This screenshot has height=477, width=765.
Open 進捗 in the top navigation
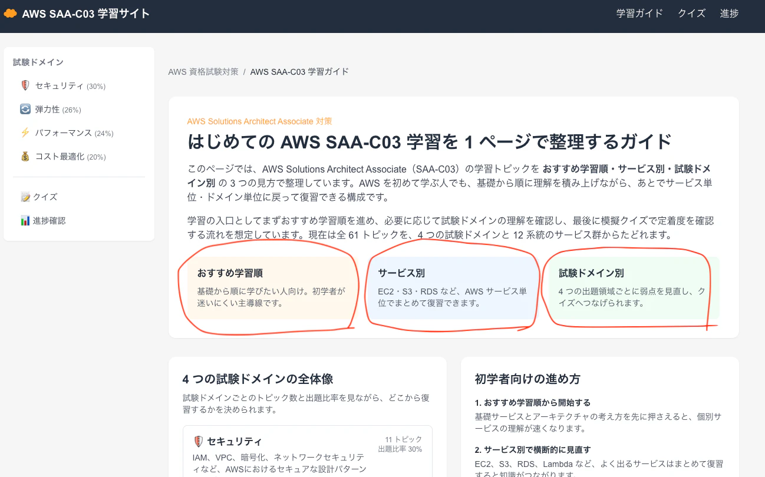(x=729, y=13)
